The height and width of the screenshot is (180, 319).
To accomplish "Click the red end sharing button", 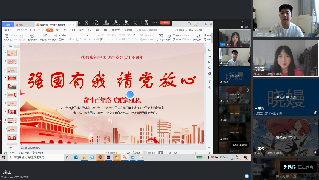I will coord(165,22).
